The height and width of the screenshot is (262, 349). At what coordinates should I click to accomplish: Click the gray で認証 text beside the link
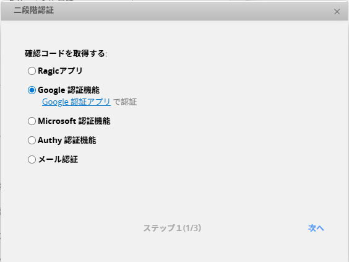(125, 102)
